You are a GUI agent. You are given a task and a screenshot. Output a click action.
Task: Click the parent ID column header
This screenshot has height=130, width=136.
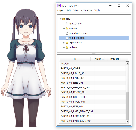pyautogui.click(x=118, y=59)
